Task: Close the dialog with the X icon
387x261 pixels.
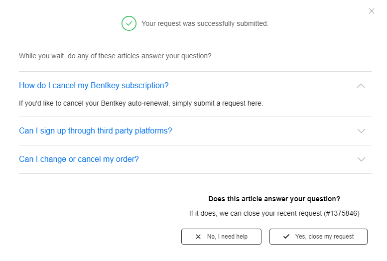Action: pyautogui.click(x=372, y=11)
